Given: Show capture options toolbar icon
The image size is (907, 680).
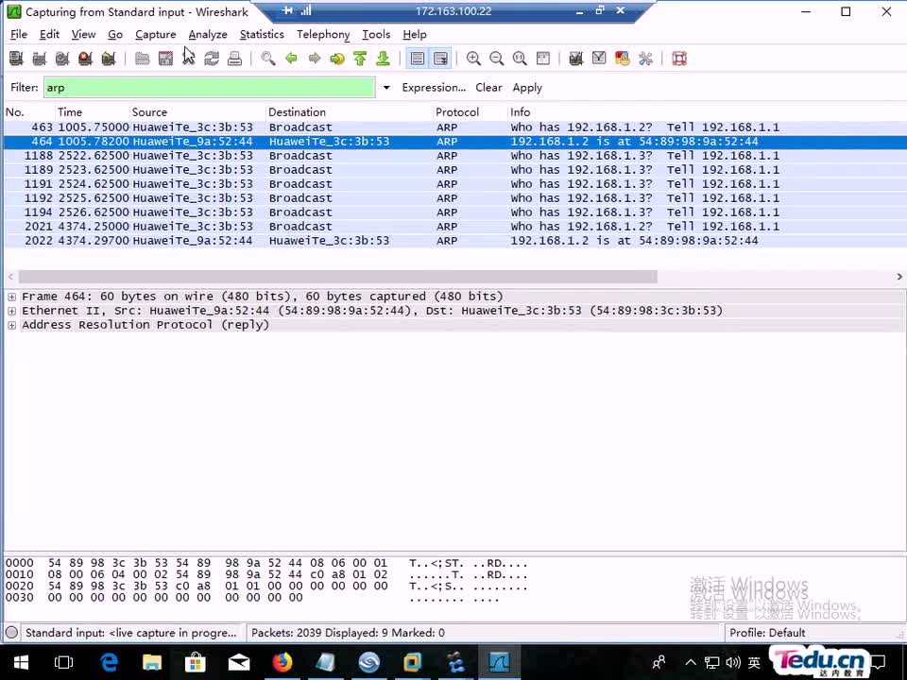Looking at the screenshot, I should (x=40, y=59).
